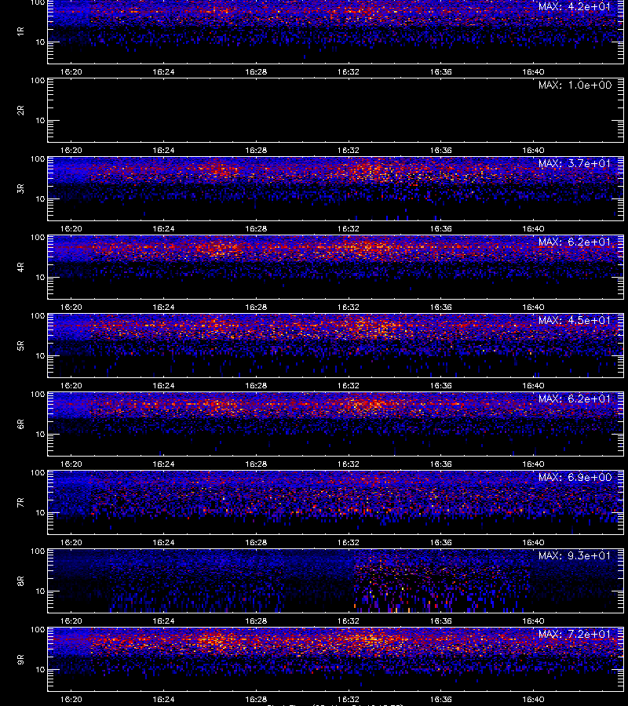Click 16:36 on the 3R time axis
This screenshot has width=628, height=706.
click(x=441, y=229)
